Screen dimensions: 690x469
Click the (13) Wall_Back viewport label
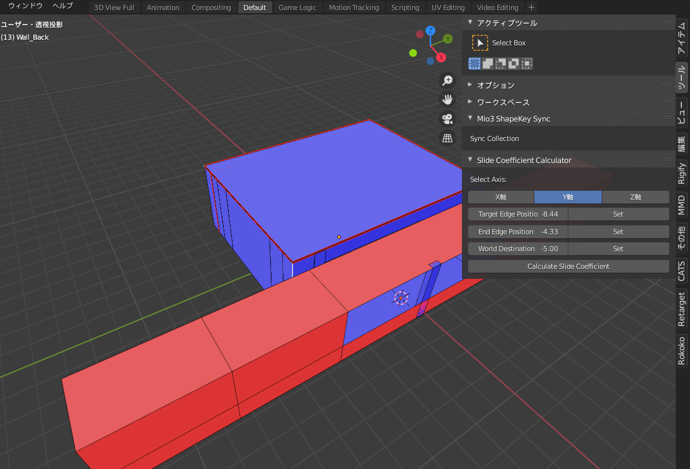[x=25, y=37]
